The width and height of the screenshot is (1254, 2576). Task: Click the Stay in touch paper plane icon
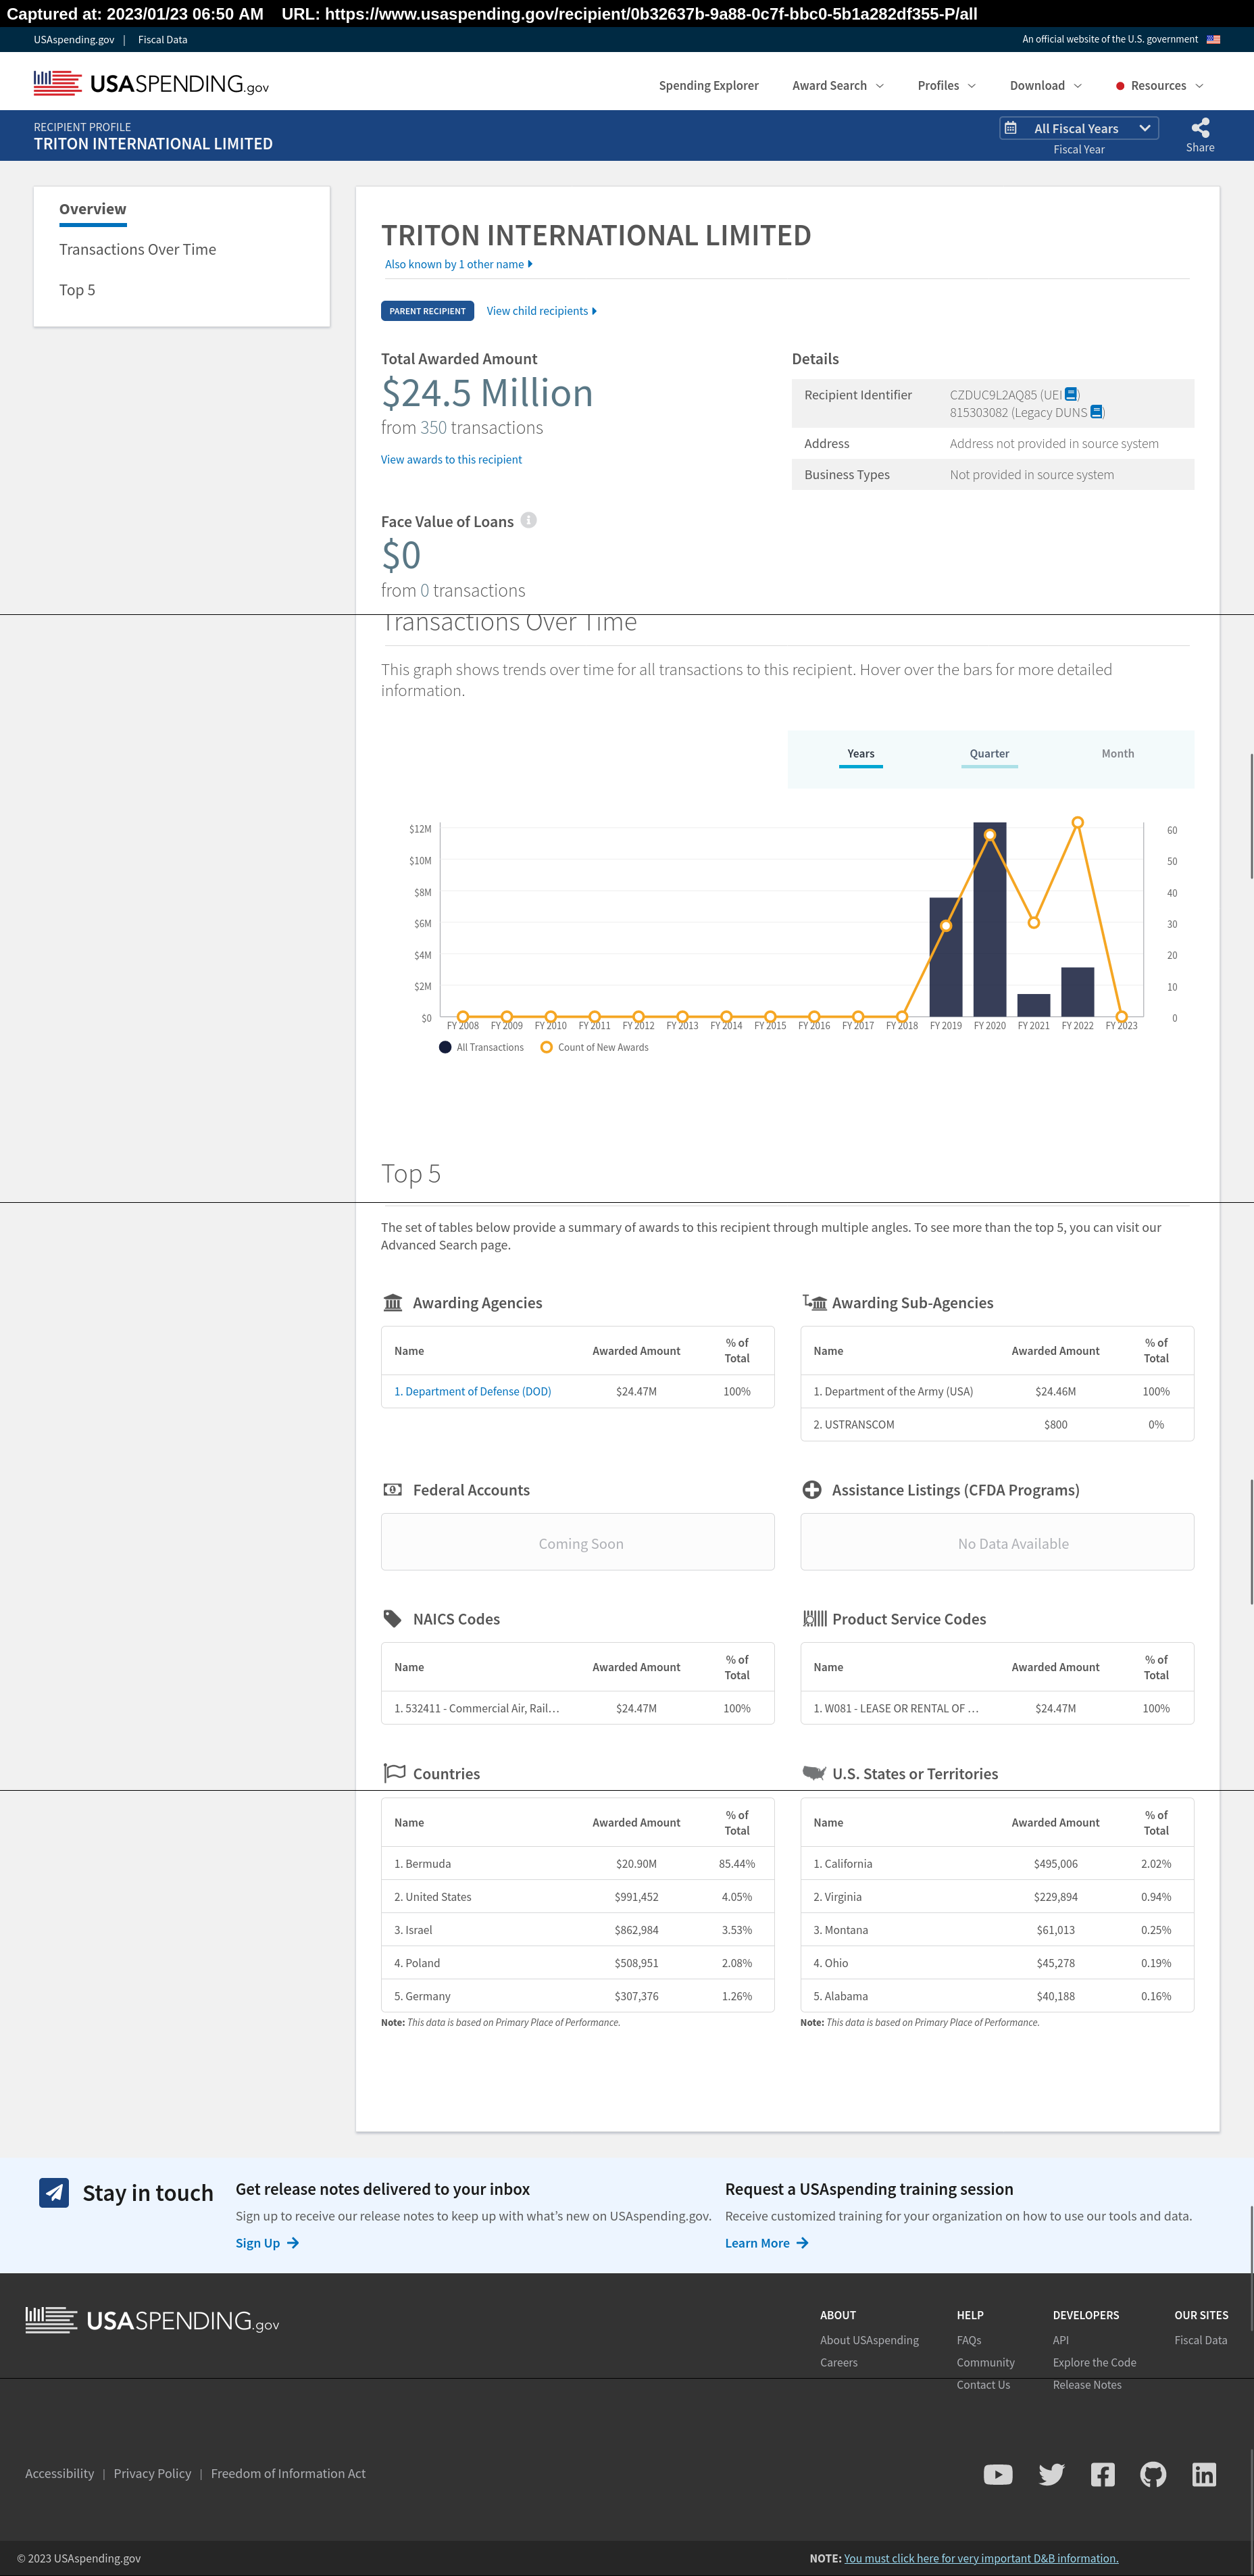[x=54, y=2192]
